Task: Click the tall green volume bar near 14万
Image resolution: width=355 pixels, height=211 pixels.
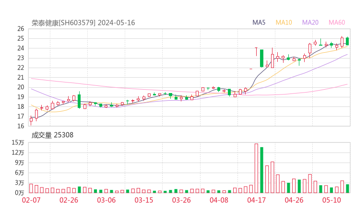Action: pyautogui.click(x=262, y=170)
